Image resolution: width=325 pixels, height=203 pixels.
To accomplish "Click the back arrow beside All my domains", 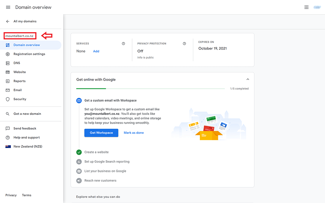I will [8, 21].
